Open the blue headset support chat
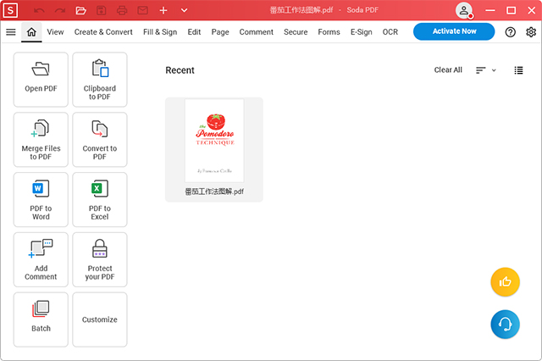The image size is (542, 361). coord(505,325)
